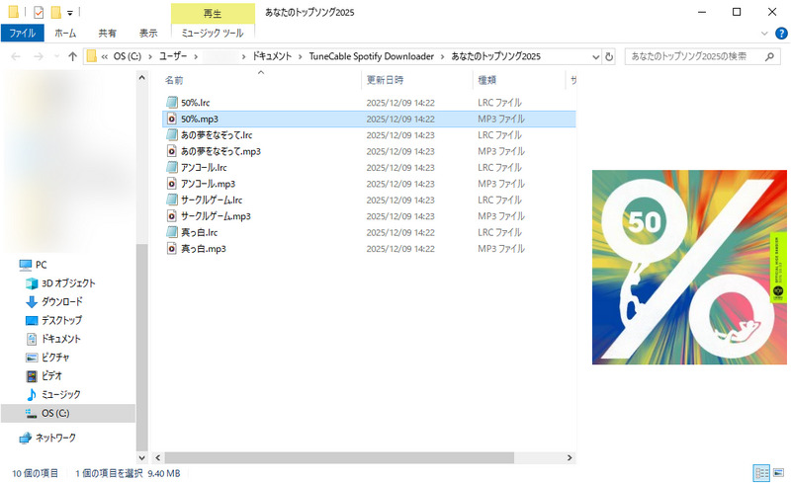This screenshot has height=483, width=791.
Task: Switch to large icons view layout icon
Action: point(778,473)
